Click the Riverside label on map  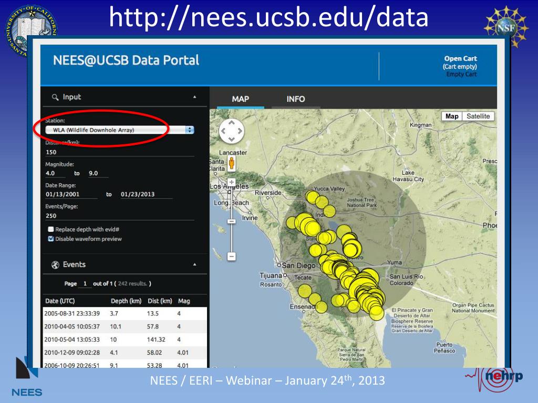pos(268,193)
